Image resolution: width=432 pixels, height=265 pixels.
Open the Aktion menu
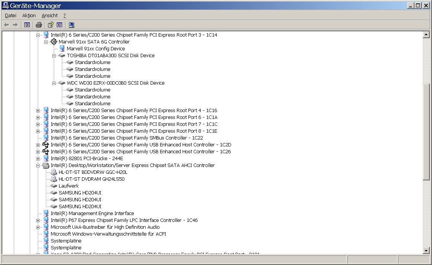click(29, 15)
